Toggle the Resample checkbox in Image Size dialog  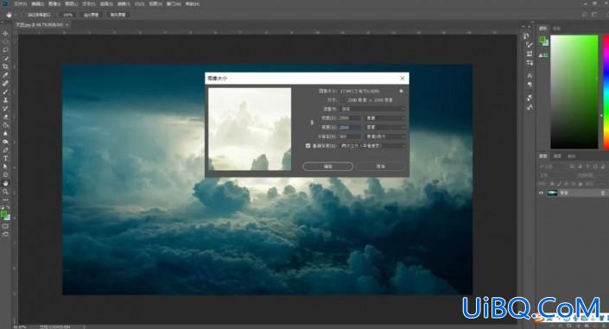308,146
